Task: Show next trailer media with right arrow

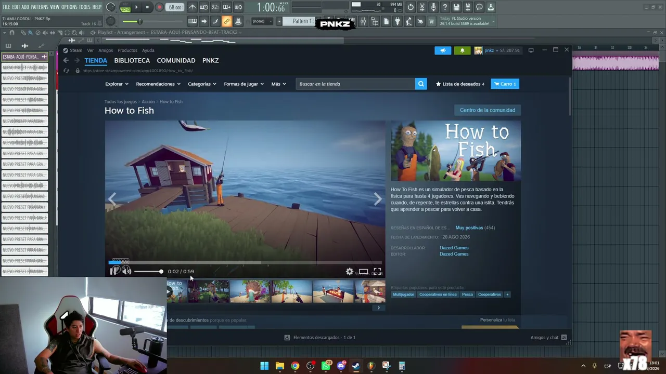Action: 378,199
